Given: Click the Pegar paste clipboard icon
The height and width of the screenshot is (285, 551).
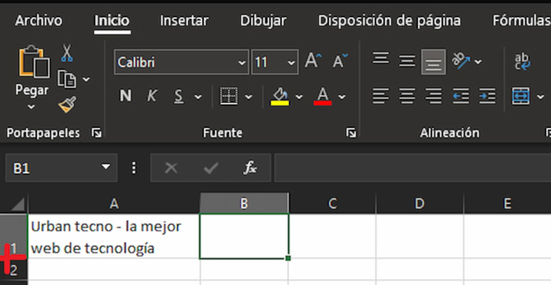Looking at the screenshot, I should click(34, 62).
